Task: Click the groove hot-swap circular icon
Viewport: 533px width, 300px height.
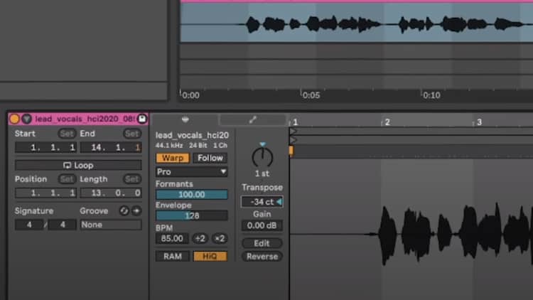Action: click(124, 211)
